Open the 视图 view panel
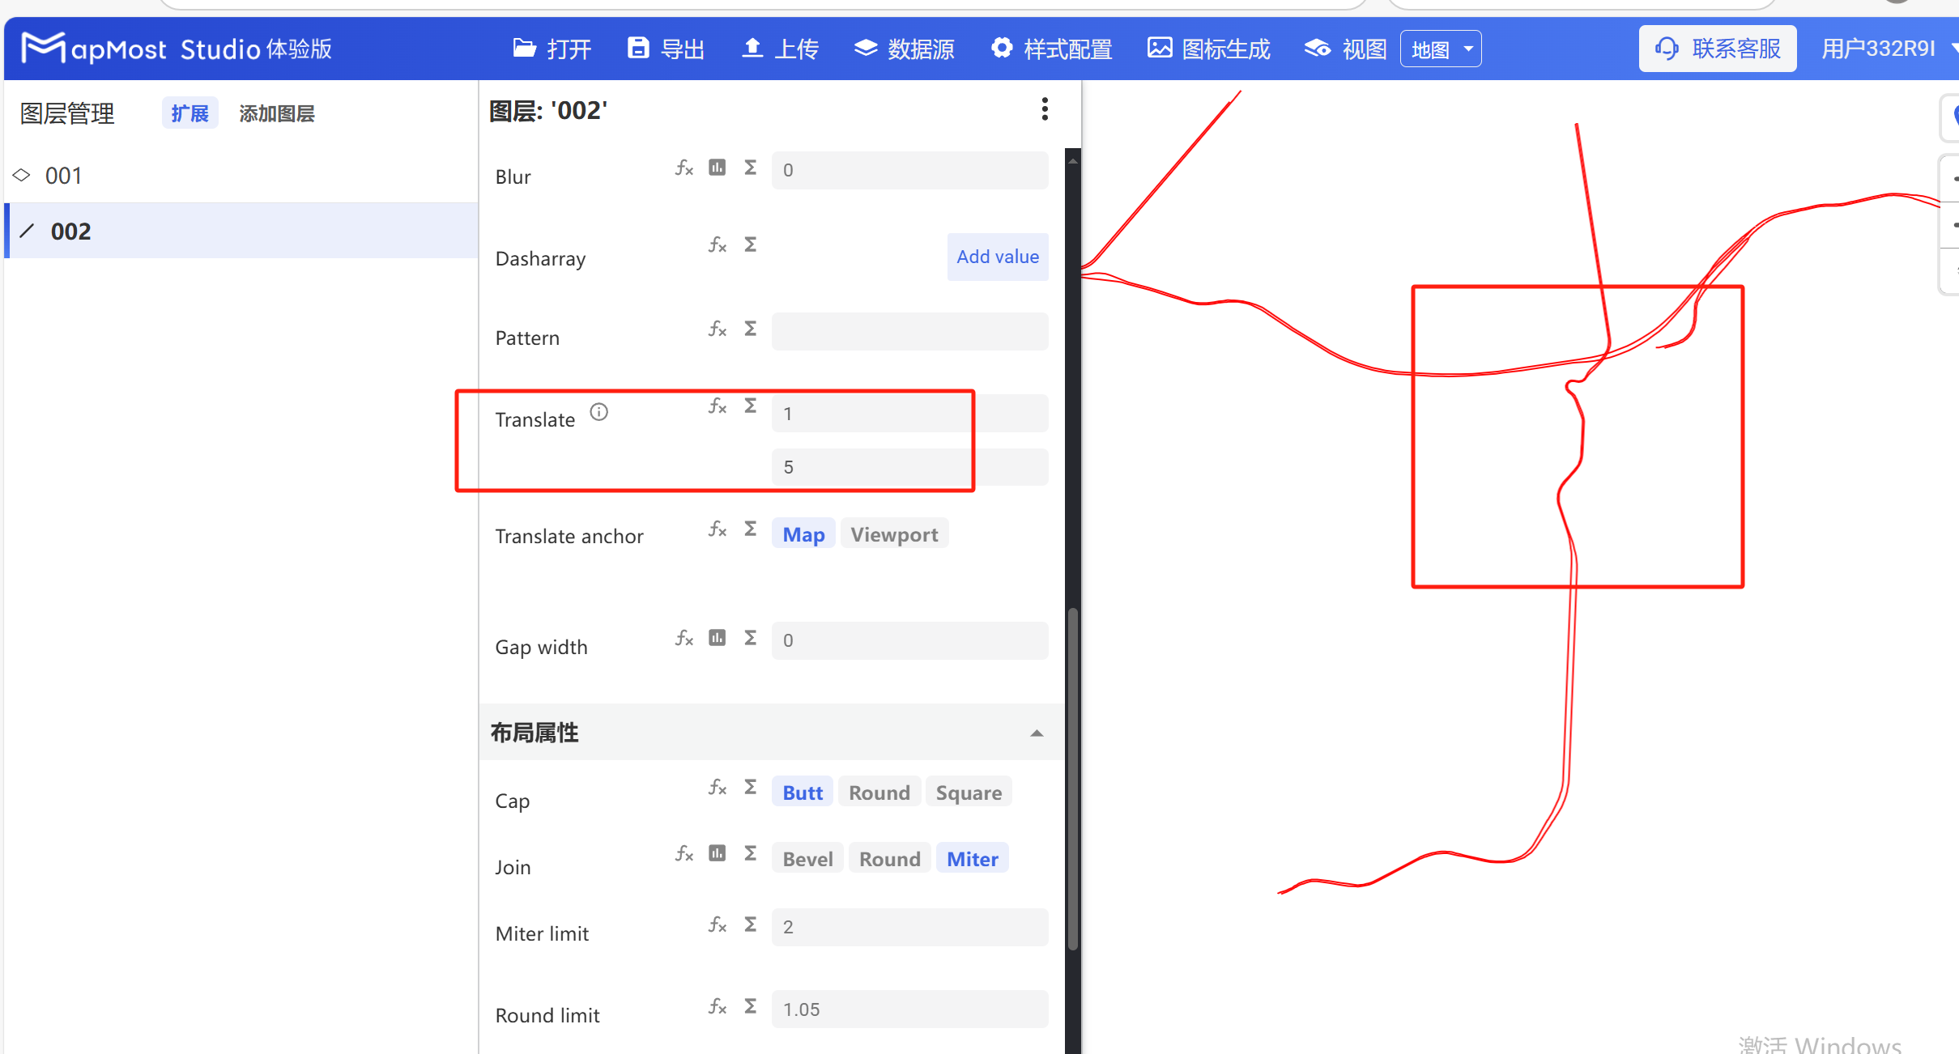This screenshot has height=1054, width=1959. [1344, 49]
